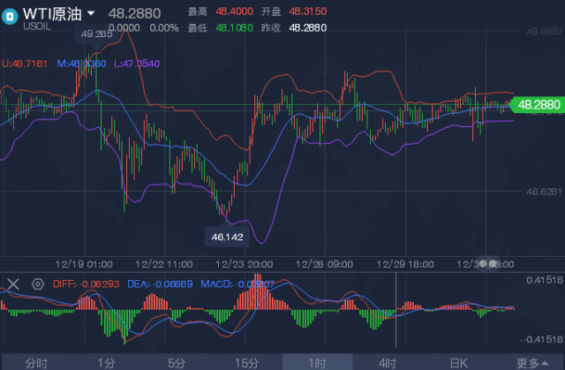This screenshot has height=370, width=565.
Task: Click the U:48.7181 upper band value
Action: [25, 64]
